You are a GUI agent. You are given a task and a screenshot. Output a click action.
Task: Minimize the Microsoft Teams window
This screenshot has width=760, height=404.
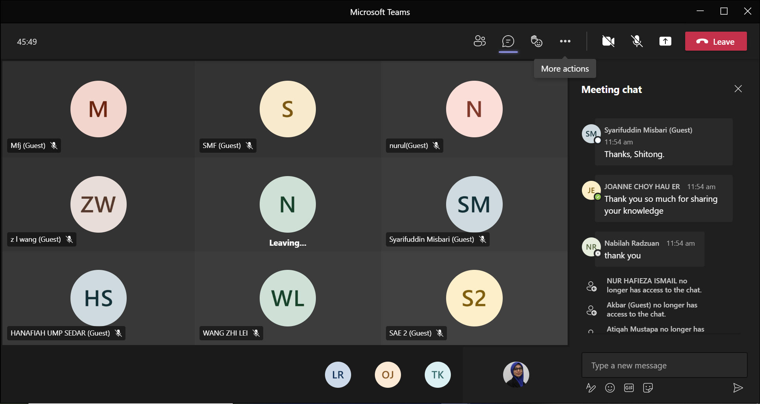[x=700, y=11]
